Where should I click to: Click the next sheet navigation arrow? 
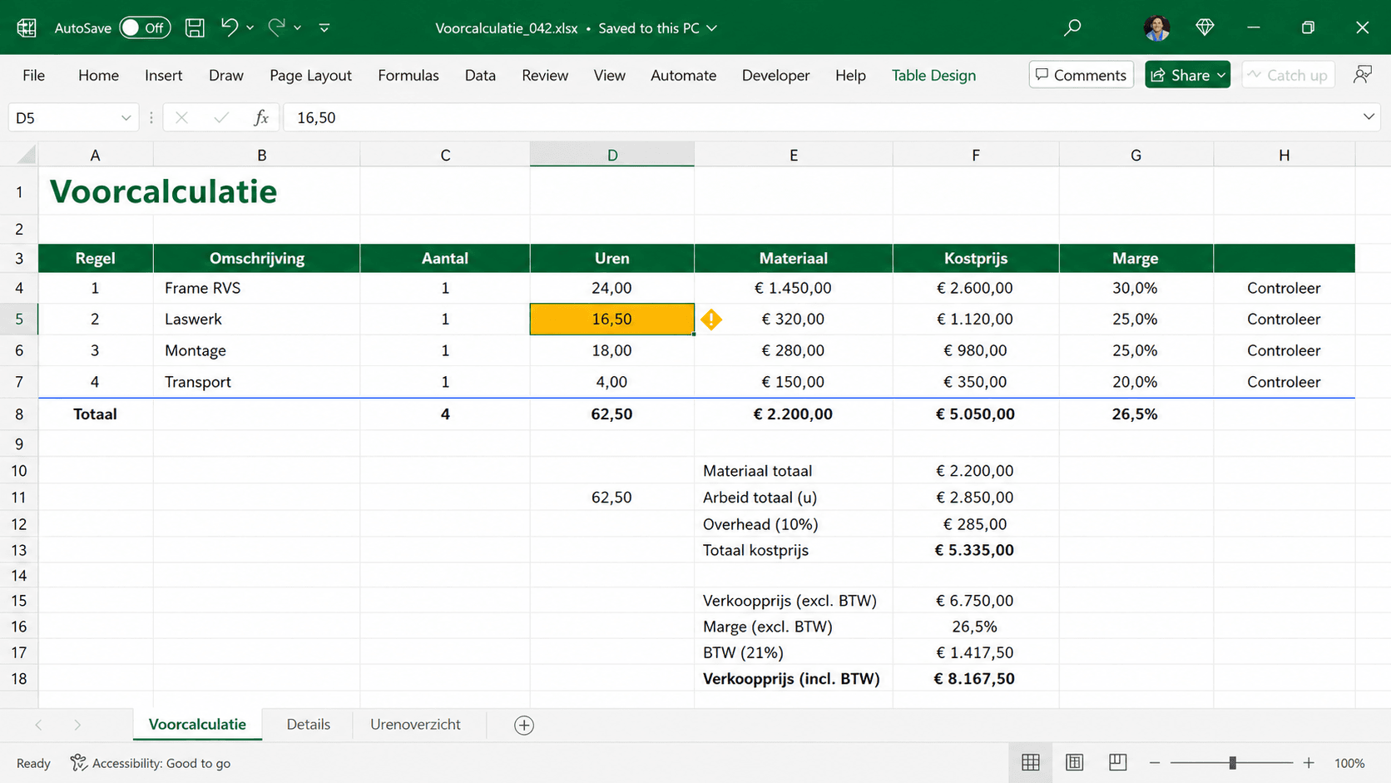[77, 725]
